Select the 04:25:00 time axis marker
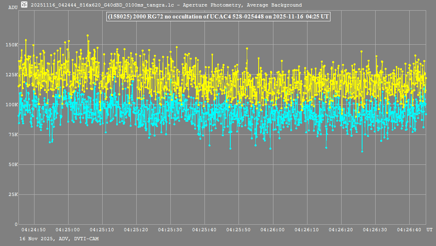The image size is (436, 246). point(67,230)
